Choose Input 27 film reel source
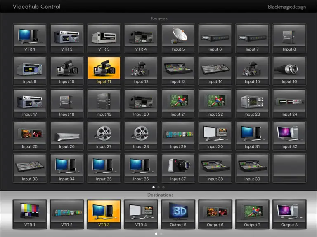Screen dimensions: 317x237 (x=104, y=136)
